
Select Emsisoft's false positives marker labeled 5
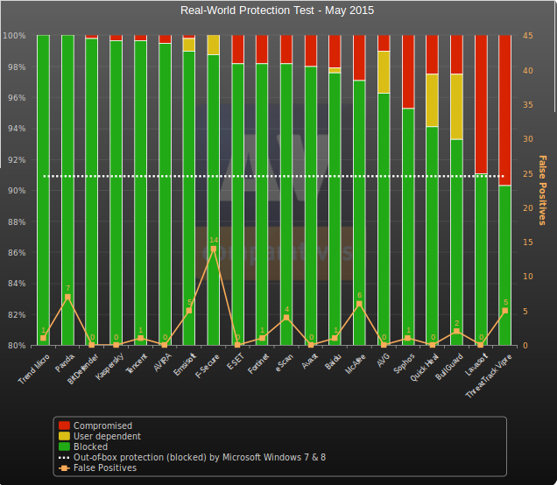click(189, 311)
